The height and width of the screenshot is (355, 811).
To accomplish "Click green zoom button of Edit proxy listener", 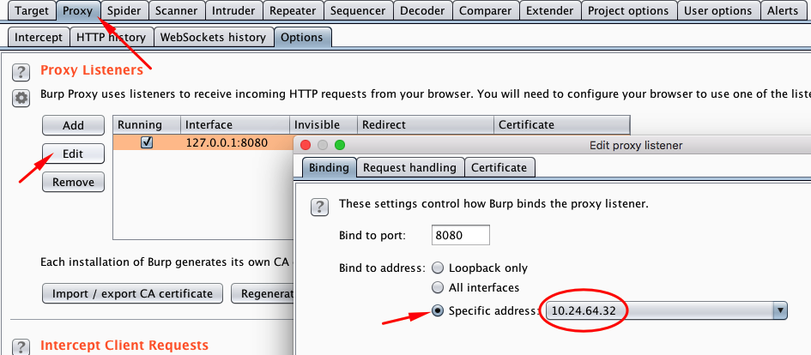I will click(339, 145).
